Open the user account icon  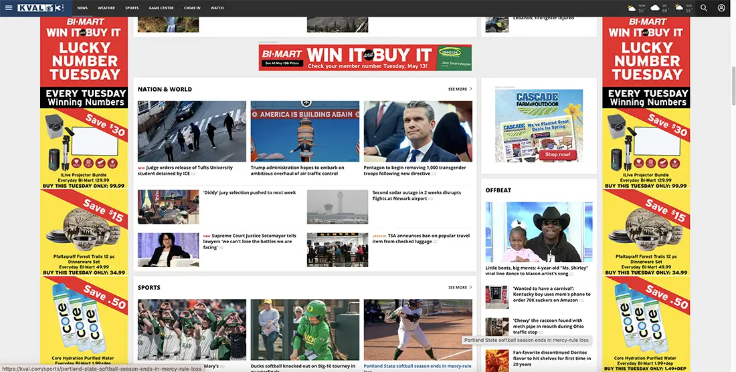point(721,8)
